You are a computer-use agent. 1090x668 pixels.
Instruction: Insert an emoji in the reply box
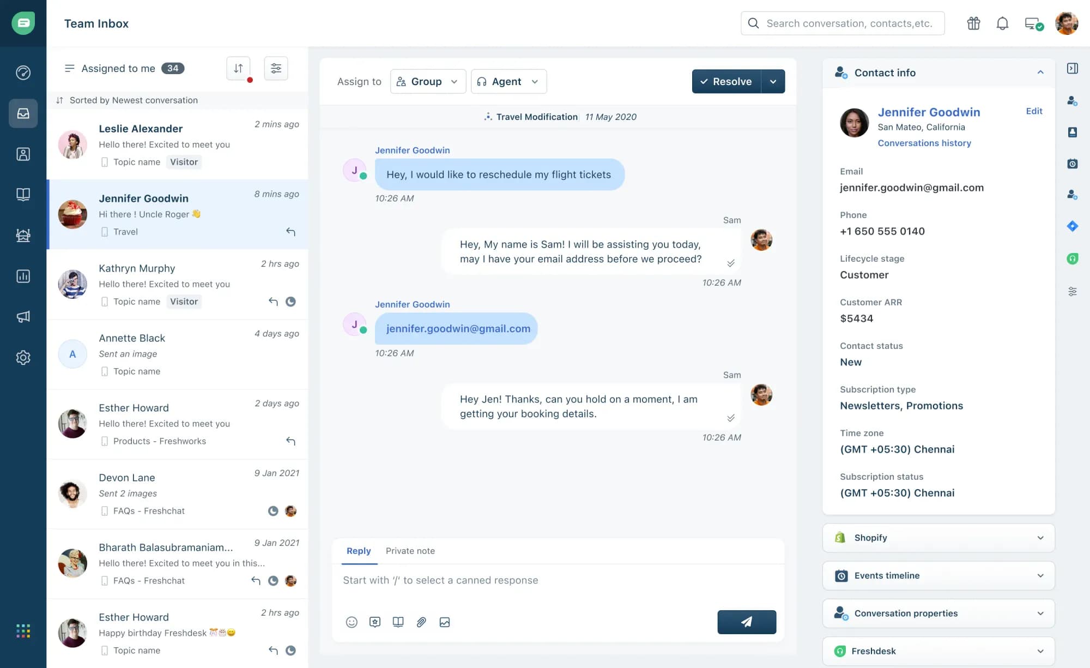click(352, 622)
